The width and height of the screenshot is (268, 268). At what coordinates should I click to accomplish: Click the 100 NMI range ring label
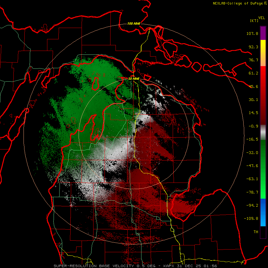[134, 24]
